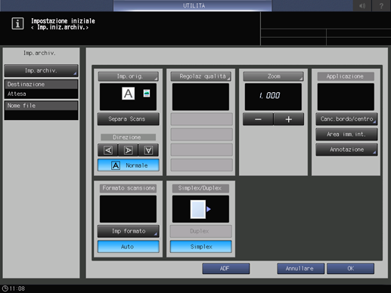Select Duplex scanning mode
The image size is (391, 293).
pyautogui.click(x=201, y=231)
